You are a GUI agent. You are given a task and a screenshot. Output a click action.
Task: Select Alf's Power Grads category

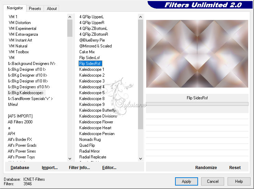22,145
